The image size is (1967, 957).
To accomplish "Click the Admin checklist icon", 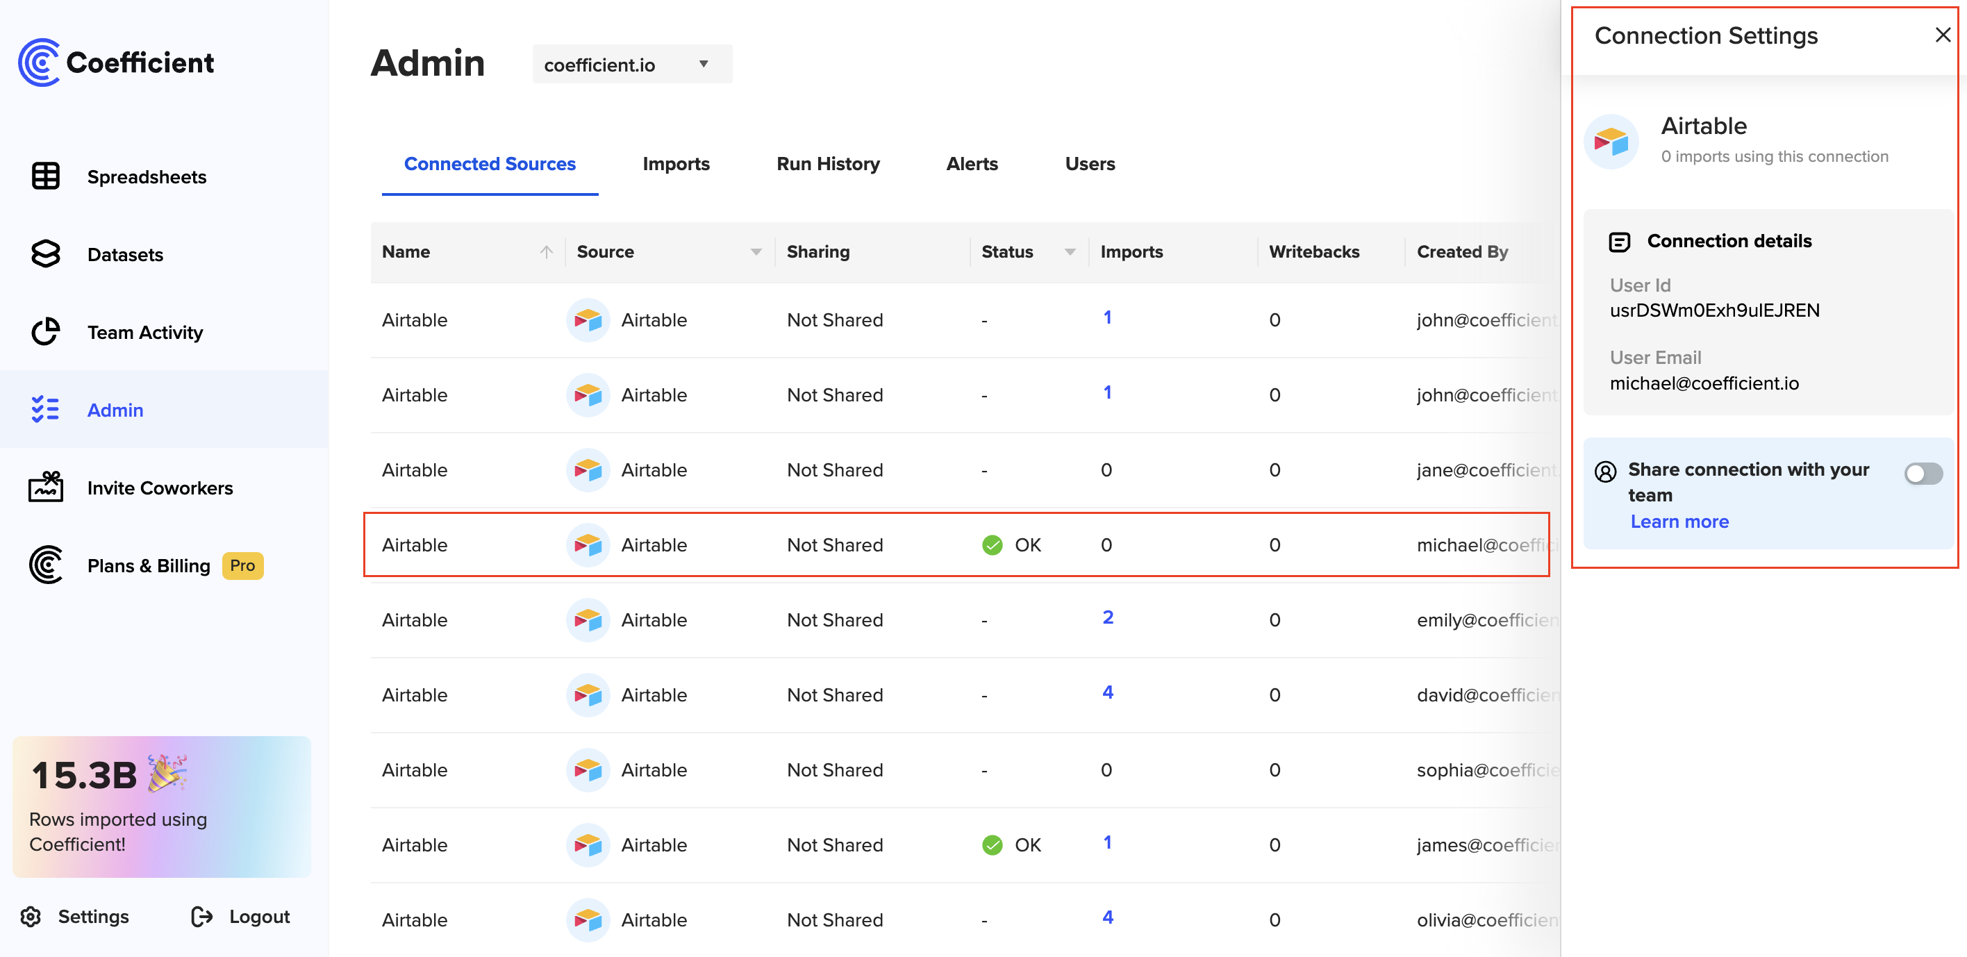I will pos(46,409).
